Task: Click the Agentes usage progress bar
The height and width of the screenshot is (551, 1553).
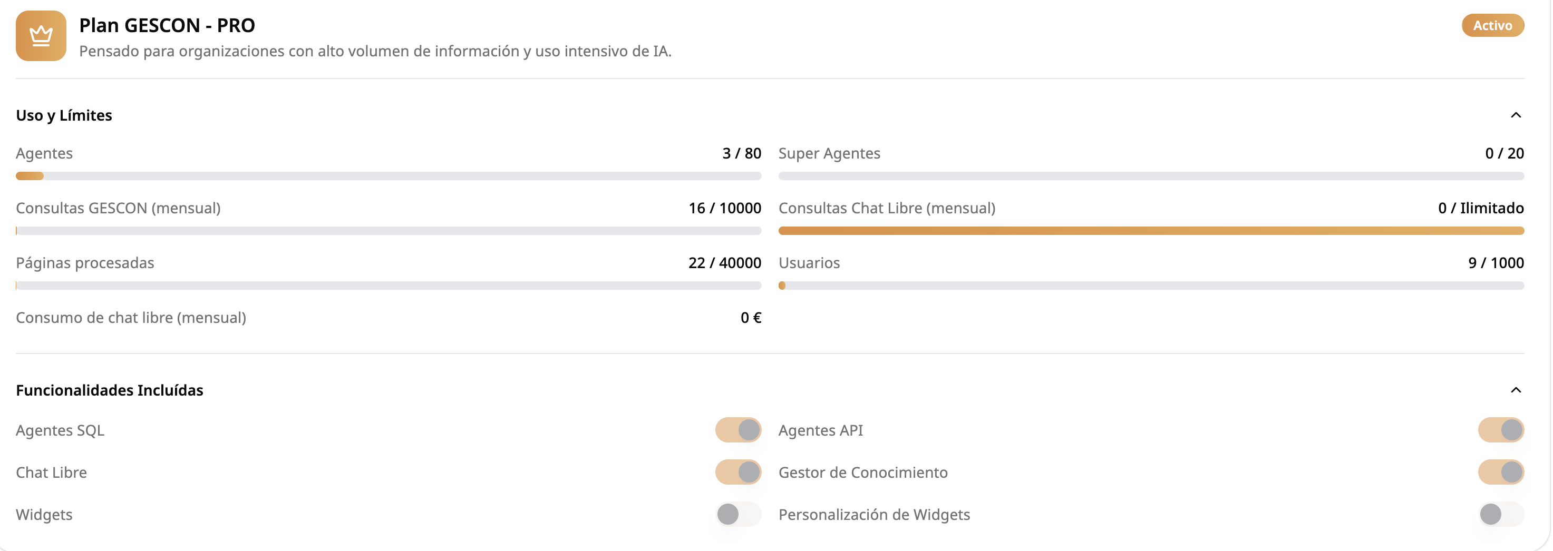Action: point(388,176)
